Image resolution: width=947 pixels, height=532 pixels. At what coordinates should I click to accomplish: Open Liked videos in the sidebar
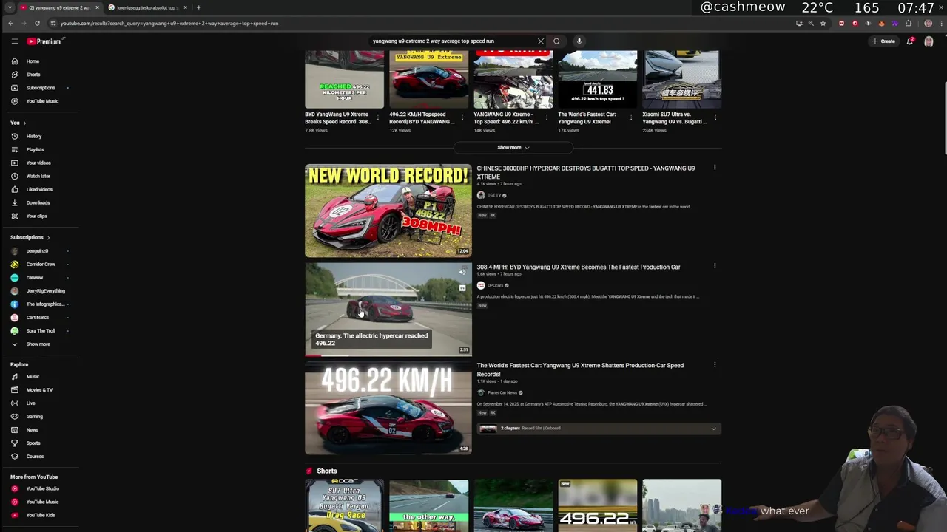click(x=39, y=189)
